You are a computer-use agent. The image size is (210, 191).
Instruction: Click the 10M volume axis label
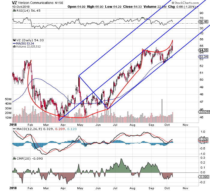point(8,118)
